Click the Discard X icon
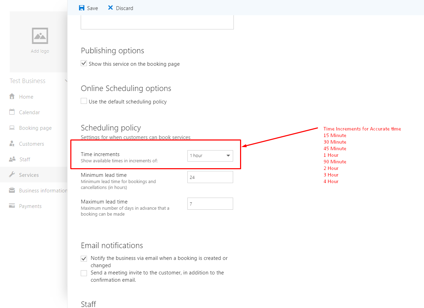The image size is (424, 308). tap(111, 8)
